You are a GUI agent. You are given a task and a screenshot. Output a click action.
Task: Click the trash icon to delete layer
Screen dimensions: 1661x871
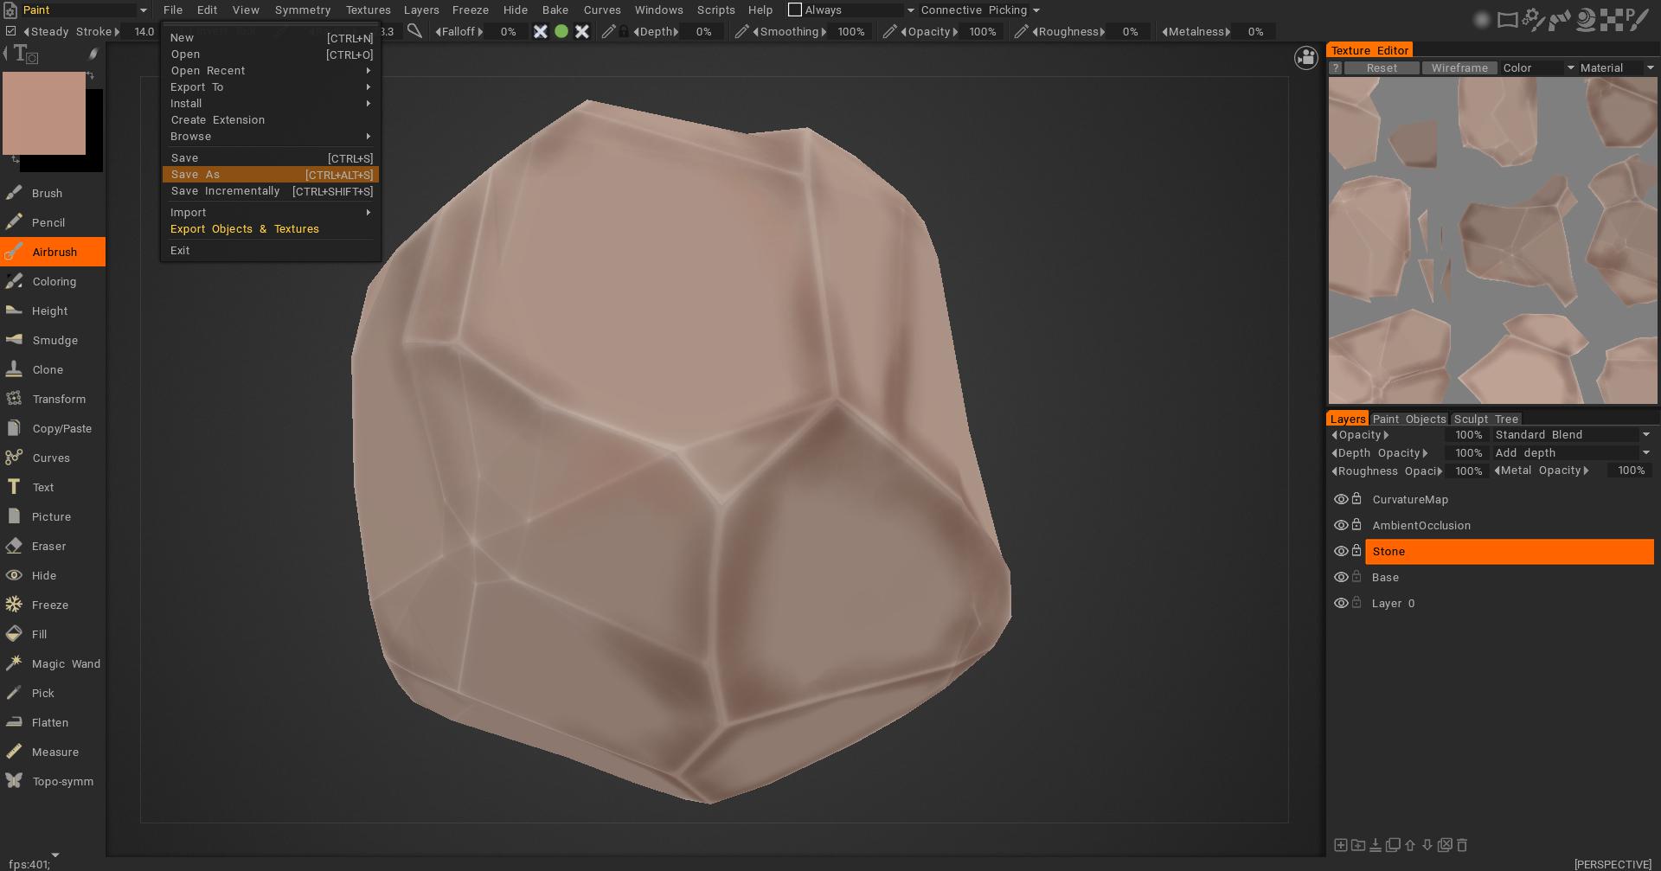coord(1462,845)
